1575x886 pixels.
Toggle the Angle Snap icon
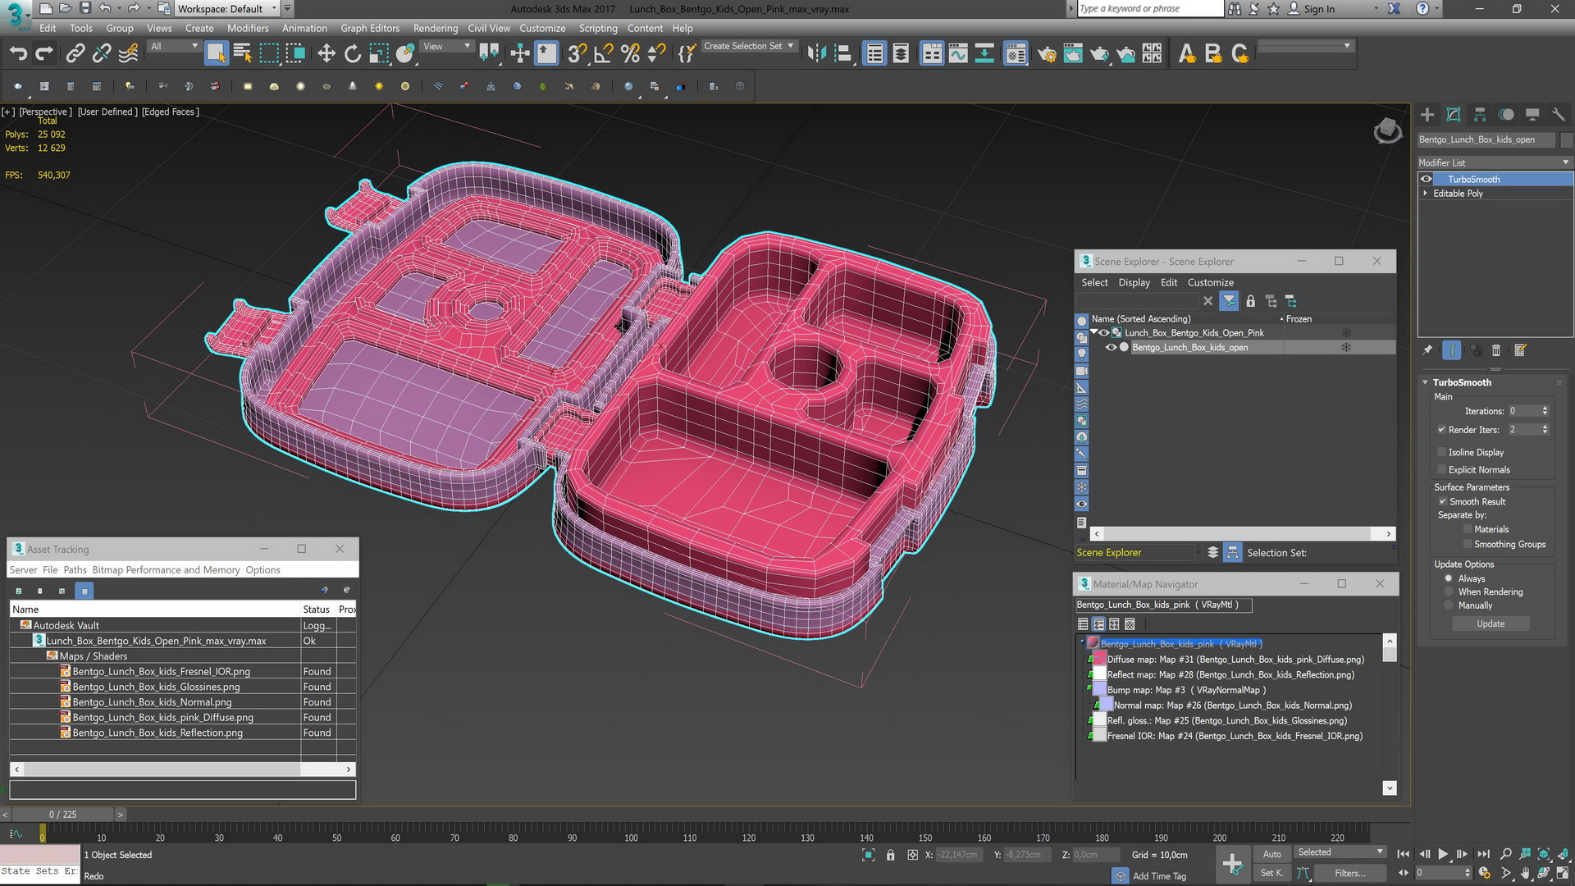[x=603, y=54]
